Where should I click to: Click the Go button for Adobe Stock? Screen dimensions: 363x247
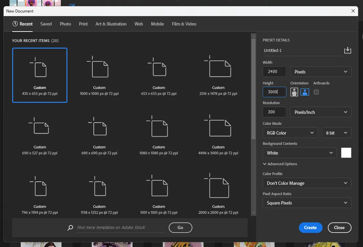[x=180, y=228]
